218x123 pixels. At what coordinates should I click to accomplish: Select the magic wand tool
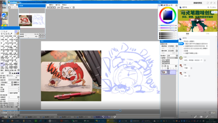6,31
